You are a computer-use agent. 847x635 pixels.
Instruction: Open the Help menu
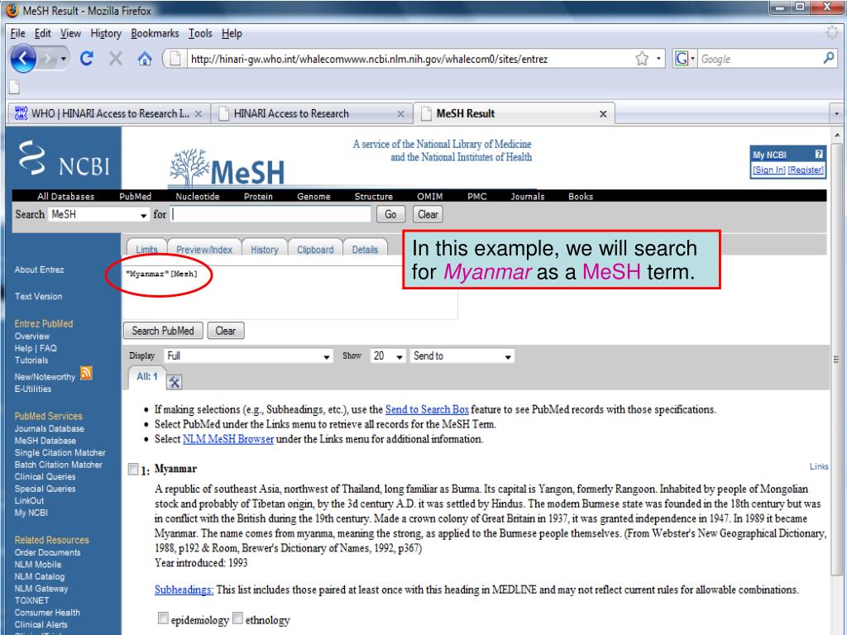[x=232, y=33]
